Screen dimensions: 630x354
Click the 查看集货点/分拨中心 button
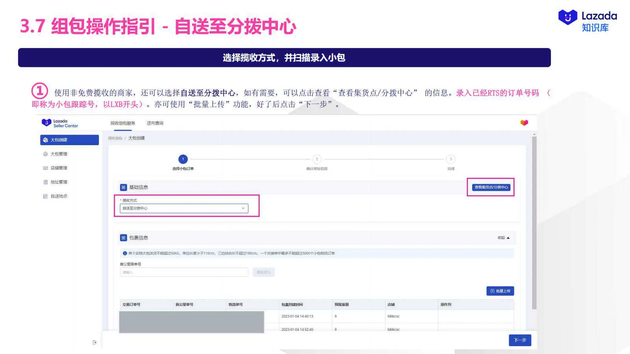(491, 187)
